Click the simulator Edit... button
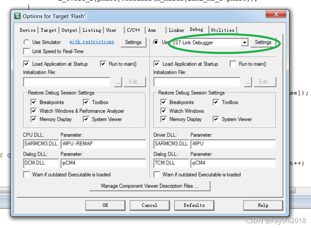Image resolution: width=311 pixels, height=228 pixels. click(135, 82)
